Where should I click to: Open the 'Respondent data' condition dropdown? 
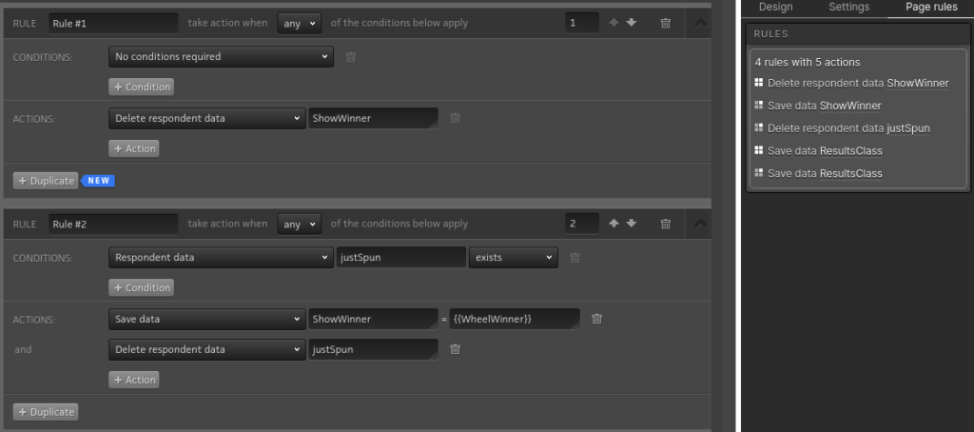pyautogui.click(x=220, y=258)
